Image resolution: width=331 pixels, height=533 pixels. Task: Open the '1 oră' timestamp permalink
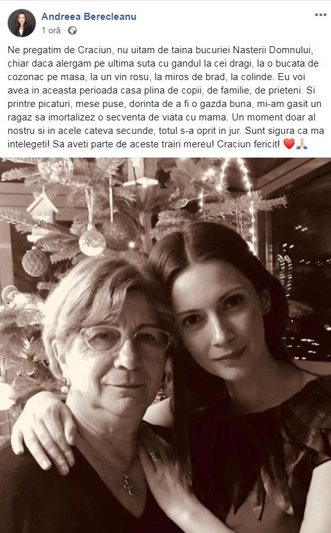[x=51, y=31]
